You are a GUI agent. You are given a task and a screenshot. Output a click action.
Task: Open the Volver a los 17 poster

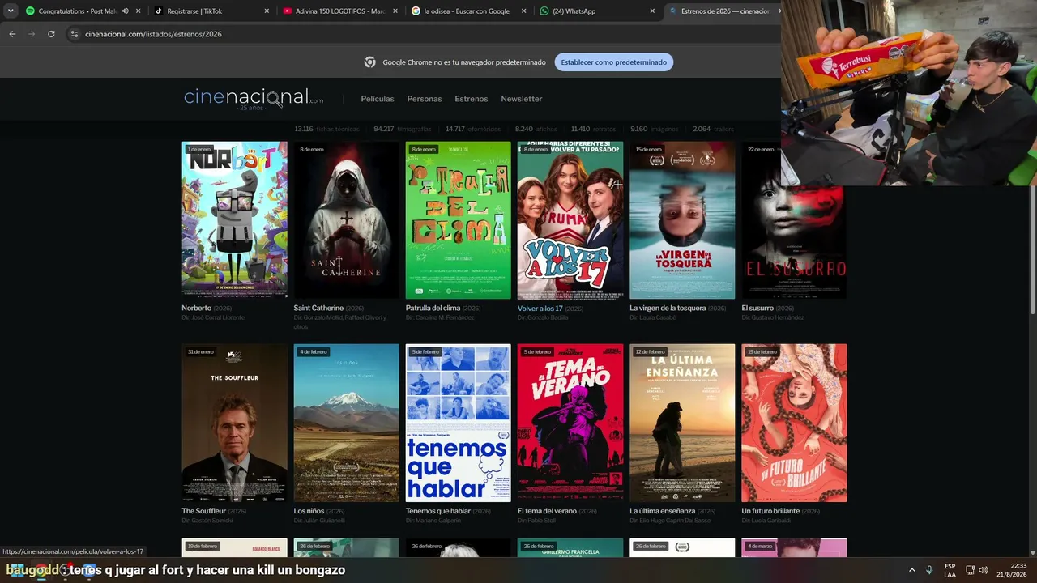click(x=570, y=220)
